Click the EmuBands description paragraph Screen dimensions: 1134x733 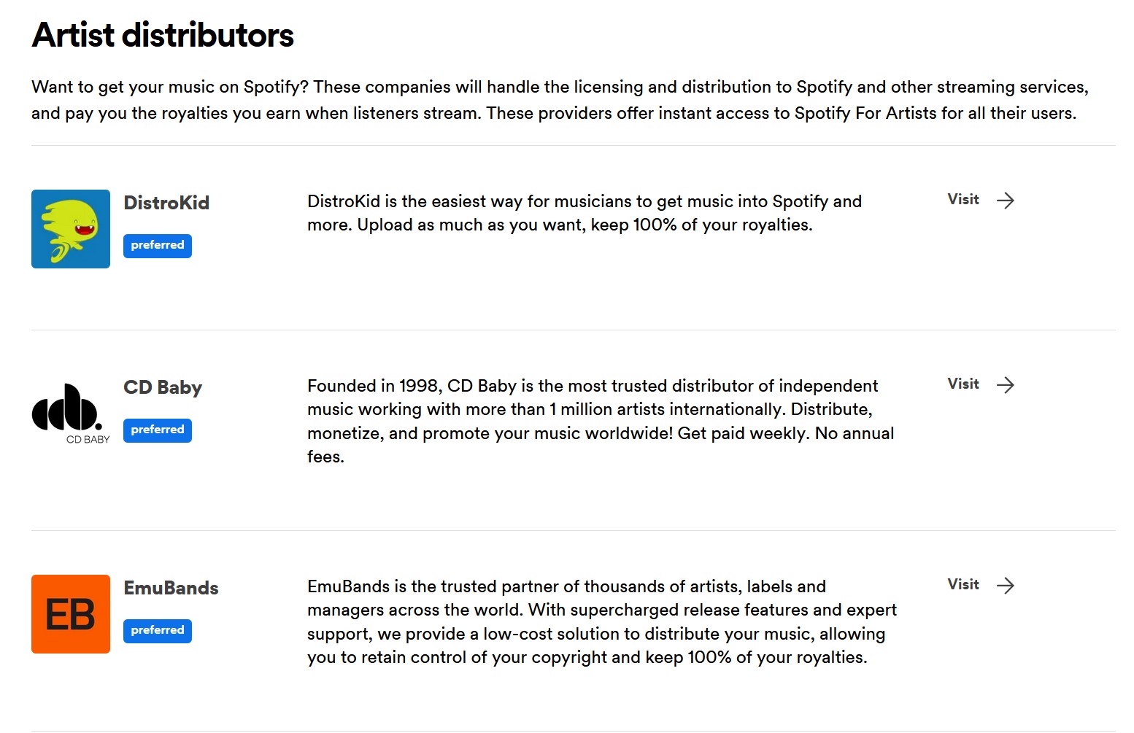pyautogui.click(x=601, y=621)
